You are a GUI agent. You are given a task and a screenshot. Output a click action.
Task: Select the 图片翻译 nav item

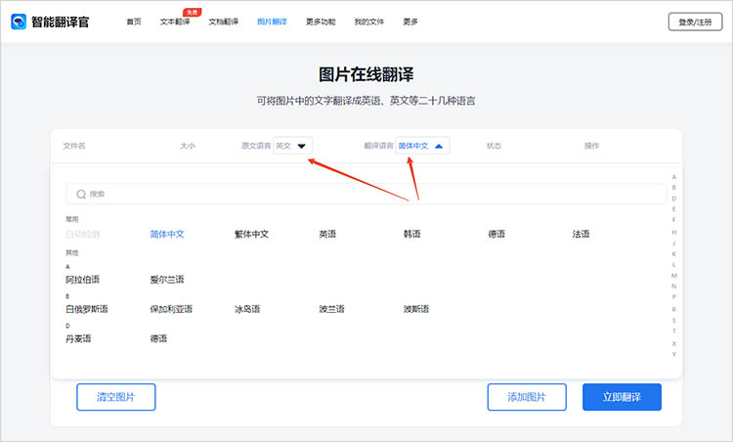tap(272, 22)
